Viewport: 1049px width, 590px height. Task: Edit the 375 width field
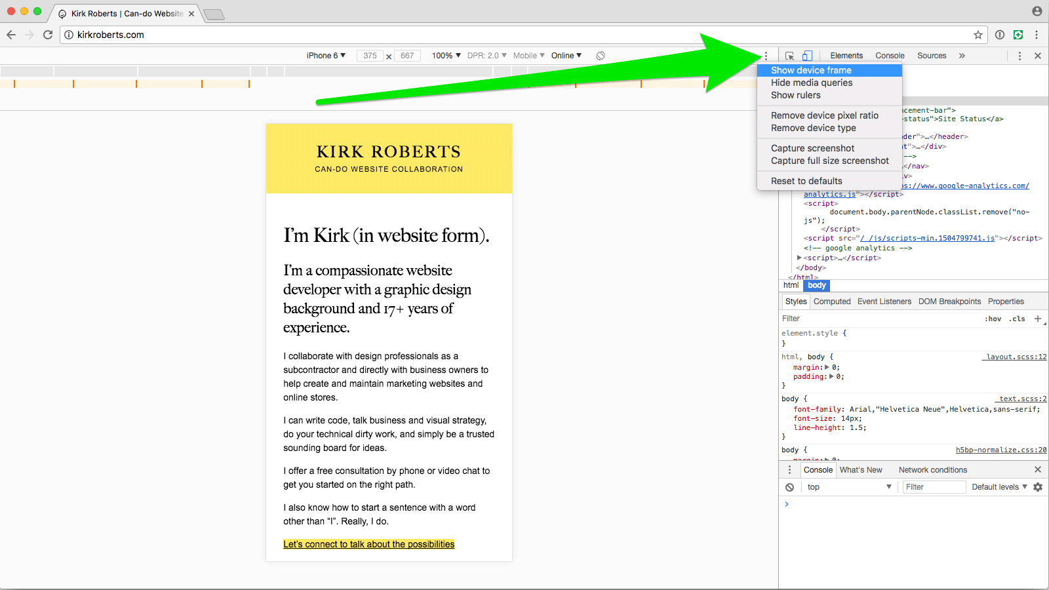pos(370,56)
